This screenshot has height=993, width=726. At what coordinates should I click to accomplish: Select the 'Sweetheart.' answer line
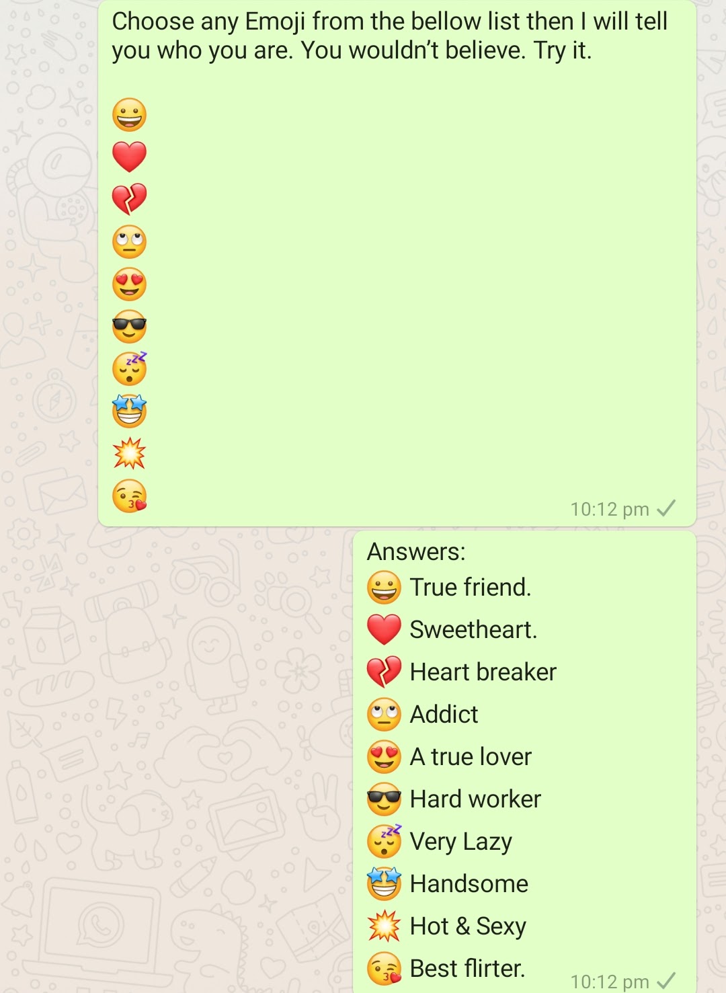click(x=452, y=630)
